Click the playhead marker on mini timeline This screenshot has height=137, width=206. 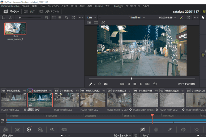tap(152, 115)
